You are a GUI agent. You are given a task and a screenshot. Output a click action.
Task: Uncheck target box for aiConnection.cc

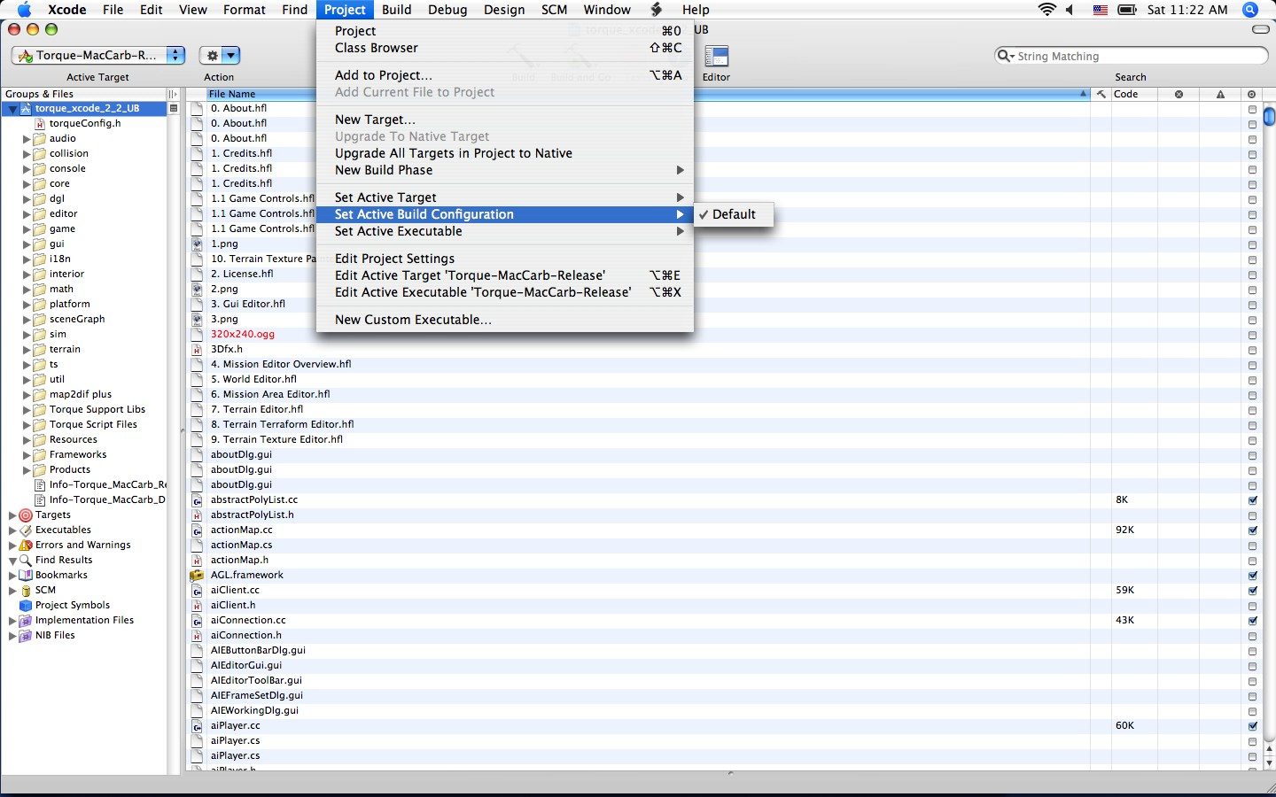point(1252,621)
